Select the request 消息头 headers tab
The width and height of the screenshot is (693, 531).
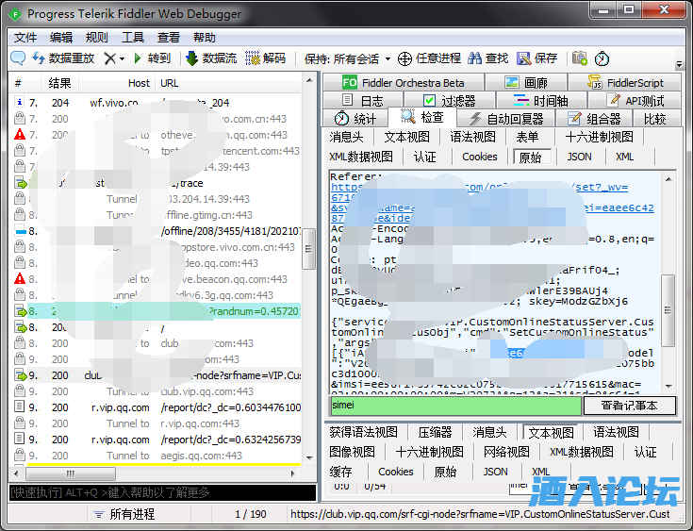pos(347,137)
